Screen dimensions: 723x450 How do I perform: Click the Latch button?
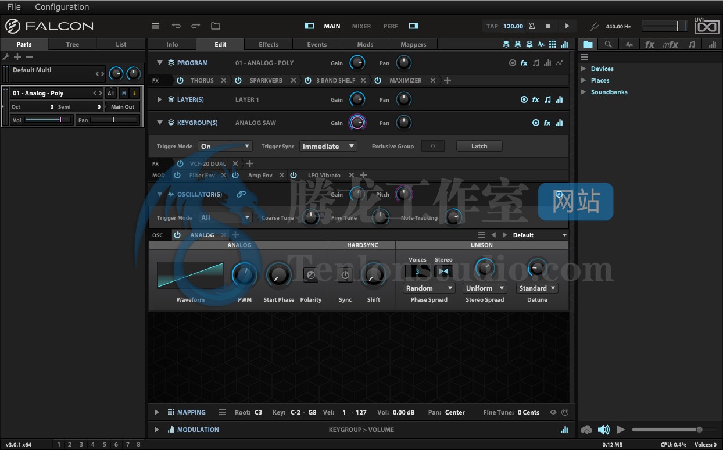(479, 146)
